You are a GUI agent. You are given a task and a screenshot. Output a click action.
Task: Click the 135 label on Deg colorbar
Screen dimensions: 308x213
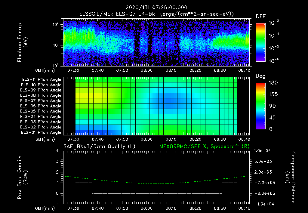(x=273, y=94)
